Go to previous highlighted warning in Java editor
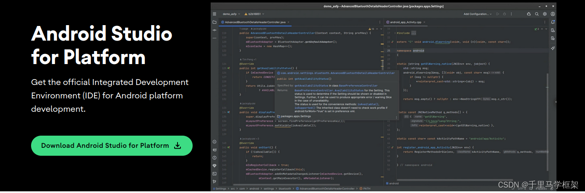Image resolution: width=585 pixels, height=193 pixels. pos(377,29)
